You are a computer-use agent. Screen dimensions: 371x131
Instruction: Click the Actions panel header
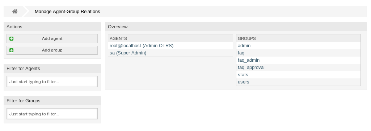pos(52,27)
